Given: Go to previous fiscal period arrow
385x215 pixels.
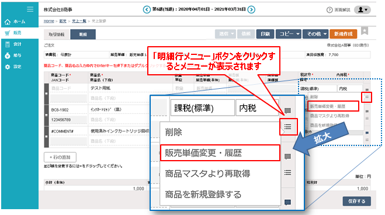Looking at the screenshot, I should [x=147, y=9].
